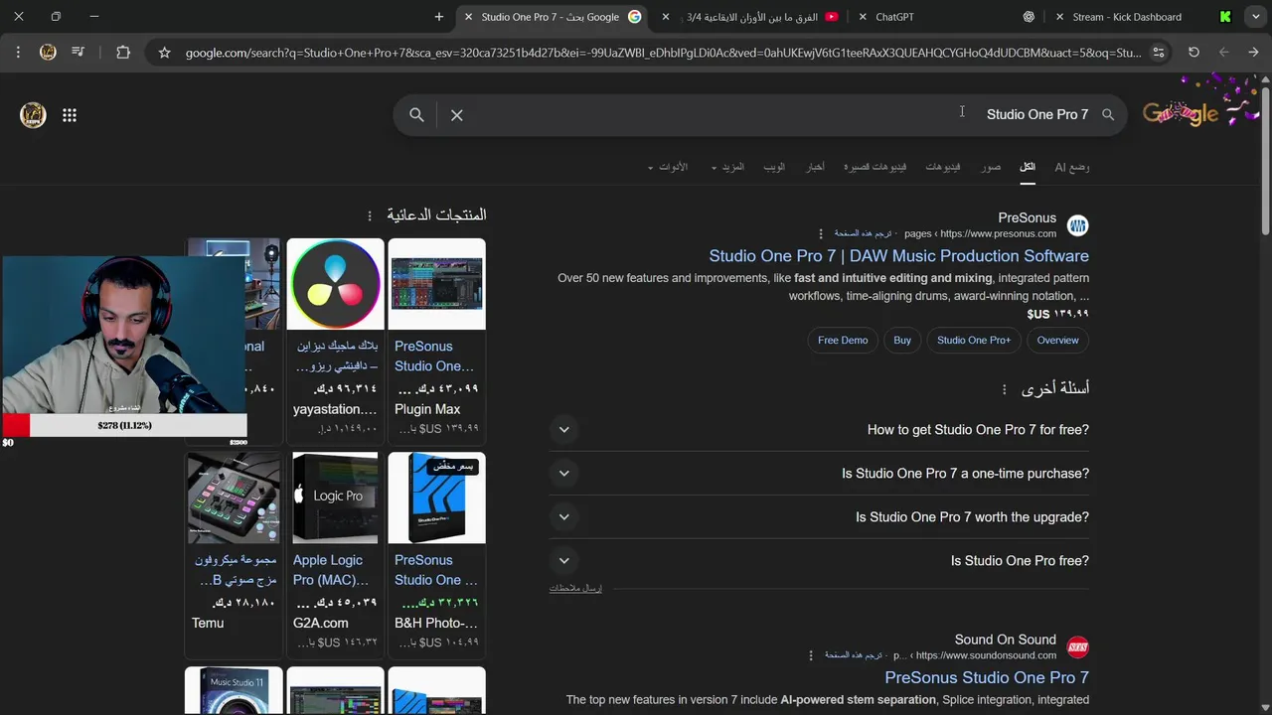Open the media control playlist icon
Image resolution: width=1272 pixels, height=715 pixels.
pos(79,53)
